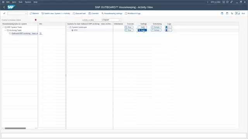Open Scheduling for ET2 row
The height and width of the screenshot is (139, 248).
pyautogui.click(x=156, y=30)
